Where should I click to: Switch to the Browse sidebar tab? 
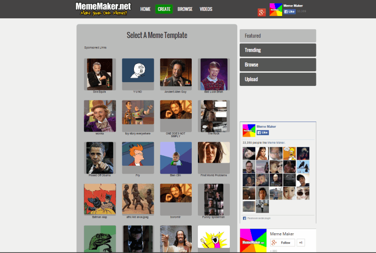[x=278, y=65]
